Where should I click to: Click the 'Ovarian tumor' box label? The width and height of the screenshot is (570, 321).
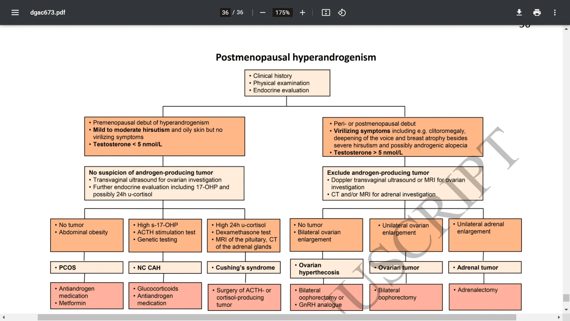coord(399,267)
